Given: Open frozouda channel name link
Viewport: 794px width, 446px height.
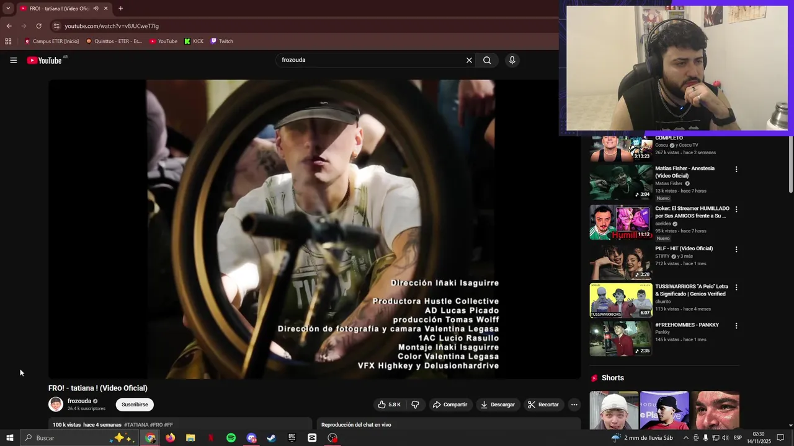Looking at the screenshot, I should click(79, 401).
